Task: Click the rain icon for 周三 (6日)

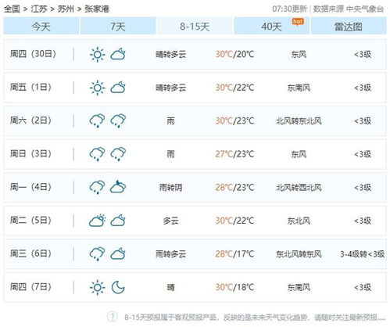Action: point(98,254)
